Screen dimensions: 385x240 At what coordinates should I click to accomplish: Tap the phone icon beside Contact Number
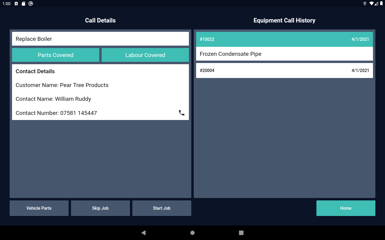coord(182,113)
